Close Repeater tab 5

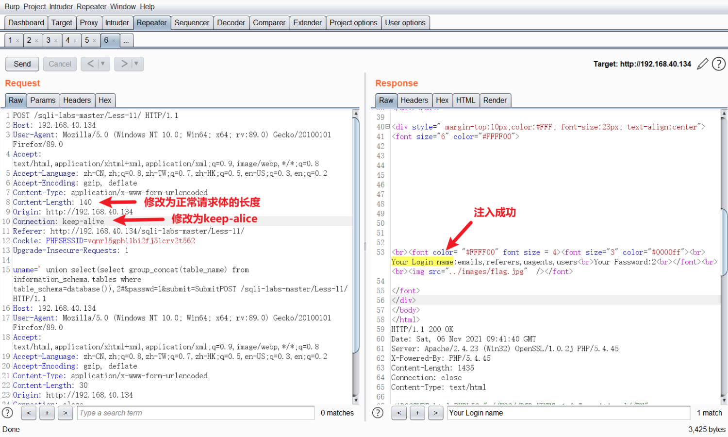[x=94, y=40]
